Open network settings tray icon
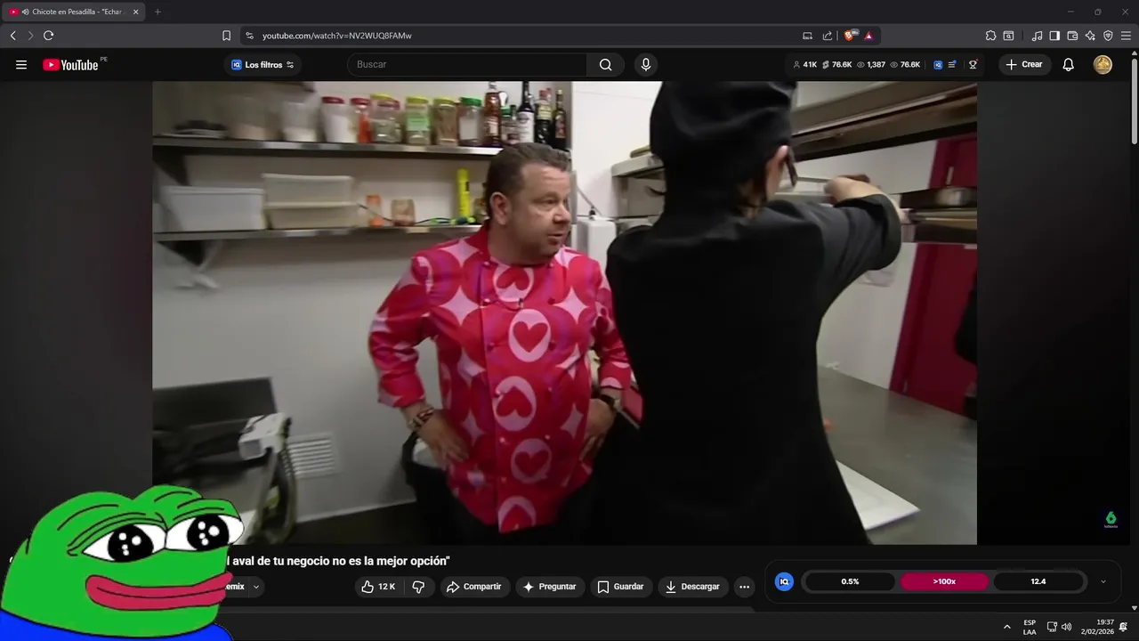 pyautogui.click(x=1052, y=627)
